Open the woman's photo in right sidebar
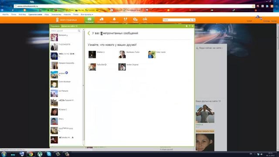Viewport: 279px width, 157px height. point(205,143)
